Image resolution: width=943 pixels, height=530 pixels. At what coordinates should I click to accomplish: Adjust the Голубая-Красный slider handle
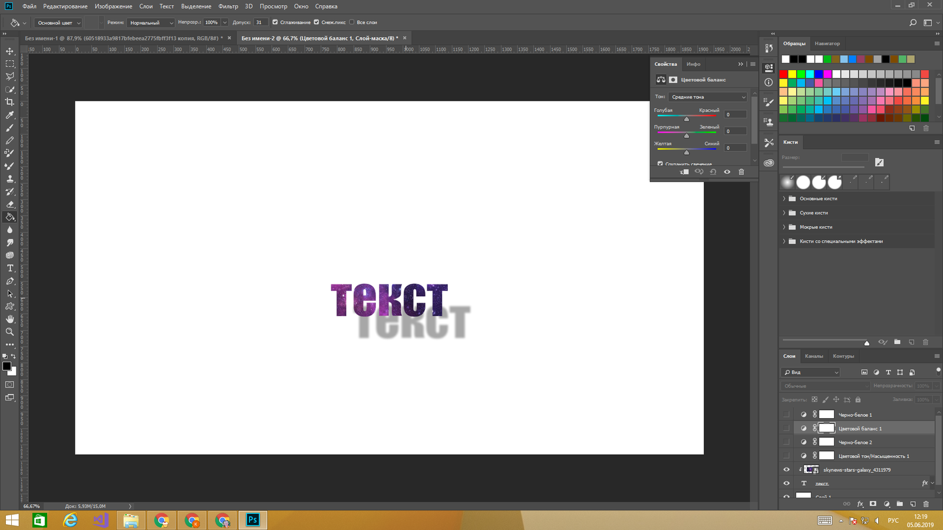687,119
